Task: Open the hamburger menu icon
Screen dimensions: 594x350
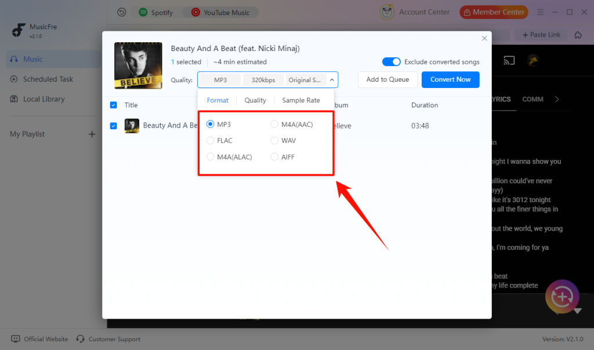Action: pyautogui.click(x=541, y=13)
